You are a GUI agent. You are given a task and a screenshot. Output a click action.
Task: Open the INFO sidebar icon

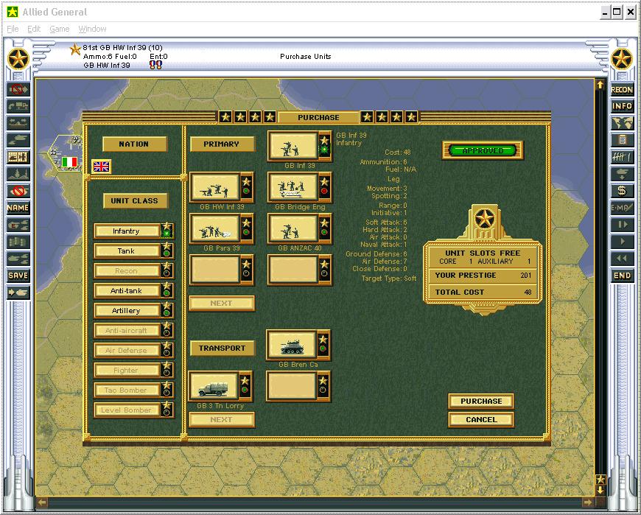[622, 106]
